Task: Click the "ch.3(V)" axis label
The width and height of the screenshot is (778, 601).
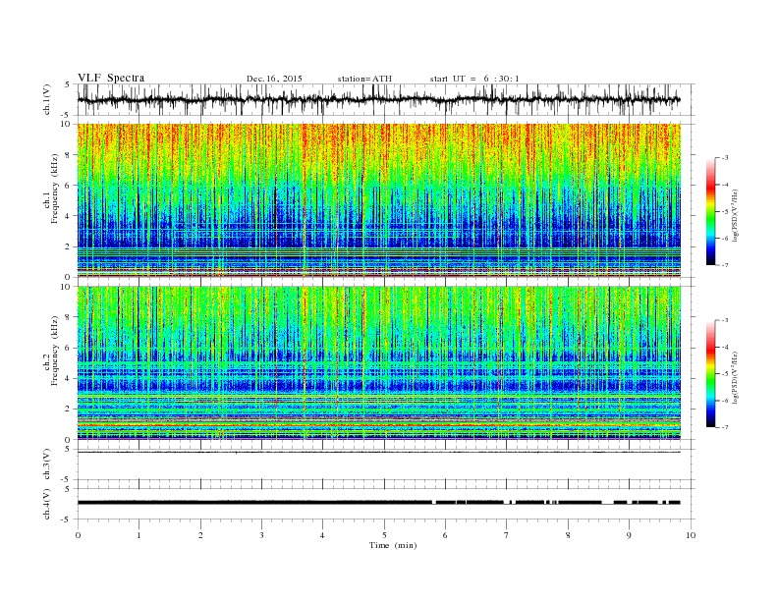Action: 47,464
